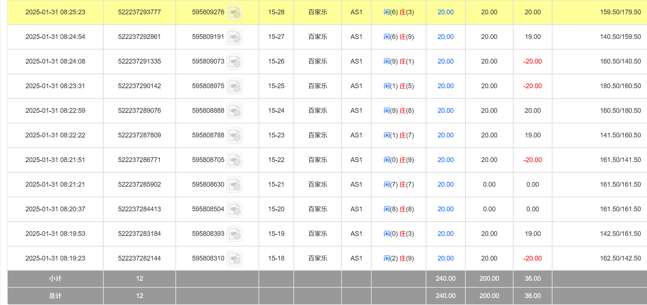Screen dimensions: 647x305
Task: Play replay for round 595808504
Action: pos(234,209)
